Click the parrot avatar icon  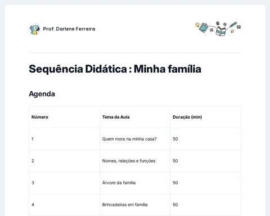pyautogui.click(x=35, y=29)
